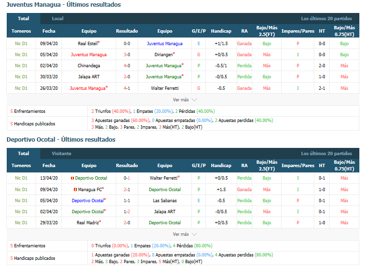This screenshot has width=368, height=267.
Task: Open Los últimos 20 partidos in Juventus Managua table
Action: coord(326,19)
